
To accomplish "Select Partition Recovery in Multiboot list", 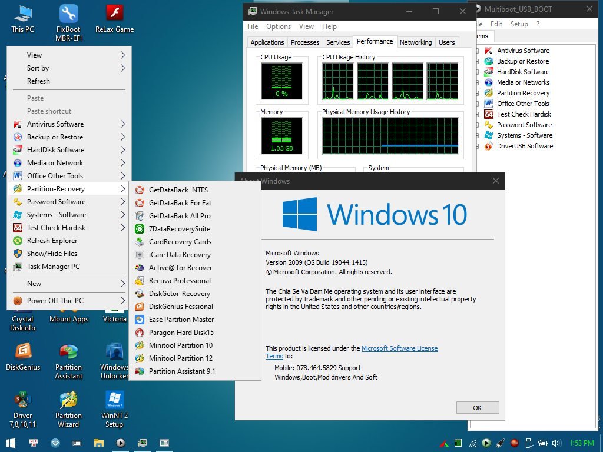I will point(523,93).
